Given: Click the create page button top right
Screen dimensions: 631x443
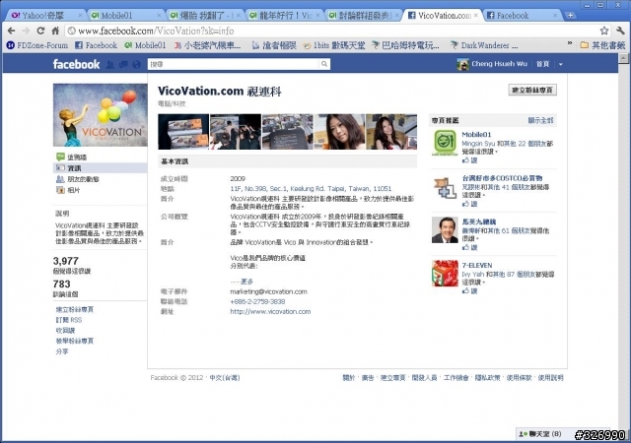Looking at the screenshot, I should click(532, 90).
